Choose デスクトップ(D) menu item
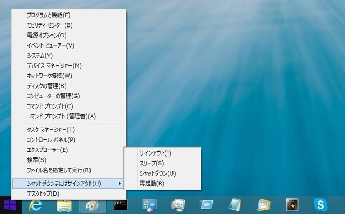Image resolution: width=345 pixels, height=214 pixels. click(69, 193)
